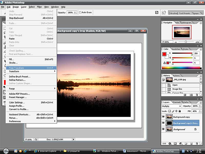
Task: Click the red foreground color swatch
Action: 164,54
